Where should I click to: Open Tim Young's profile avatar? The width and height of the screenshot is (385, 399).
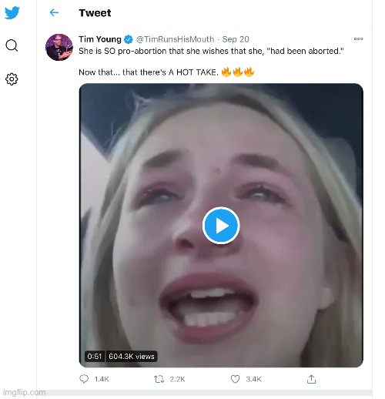point(59,47)
